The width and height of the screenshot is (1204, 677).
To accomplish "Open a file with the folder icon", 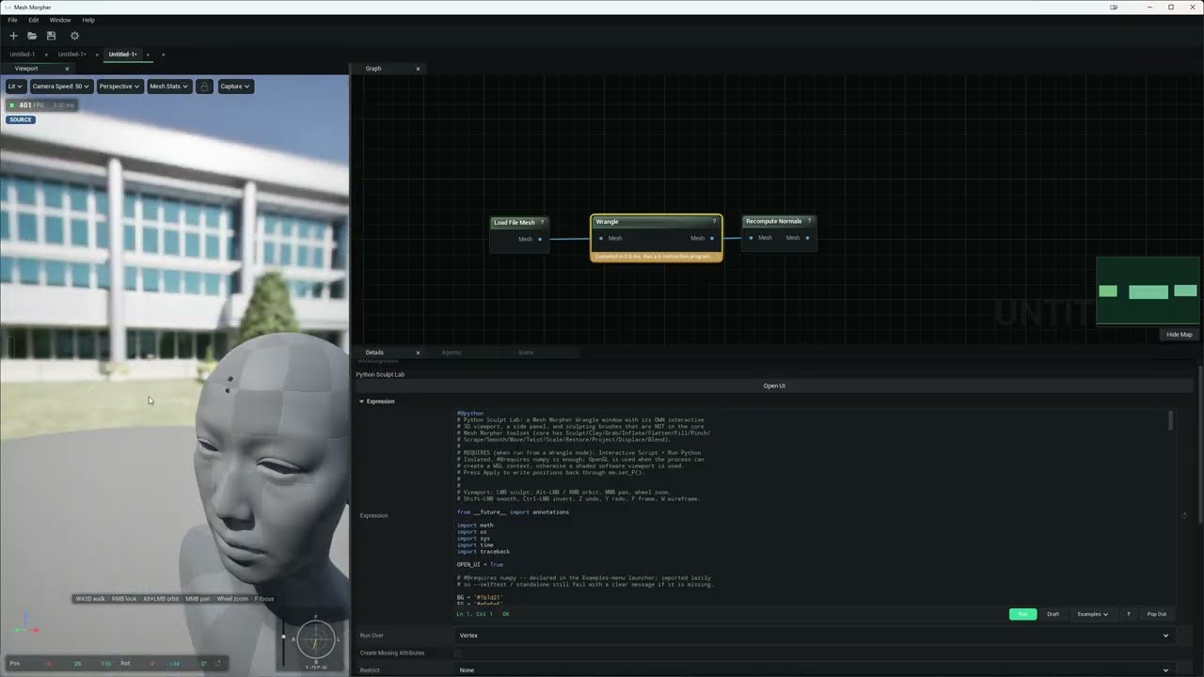I will (32, 36).
